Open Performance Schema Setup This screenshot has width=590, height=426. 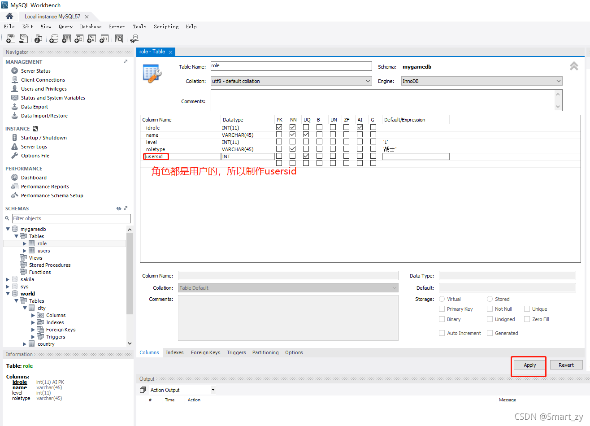click(x=52, y=196)
